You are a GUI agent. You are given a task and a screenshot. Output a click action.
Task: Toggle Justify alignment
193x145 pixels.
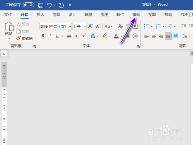pyautogui.click(x=168, y=36)
